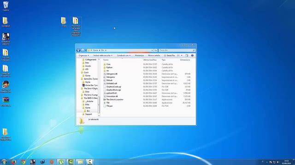Screen dimensions: 295x165
Task: Click the volume icon in system tray
Action: pos(278,162)
